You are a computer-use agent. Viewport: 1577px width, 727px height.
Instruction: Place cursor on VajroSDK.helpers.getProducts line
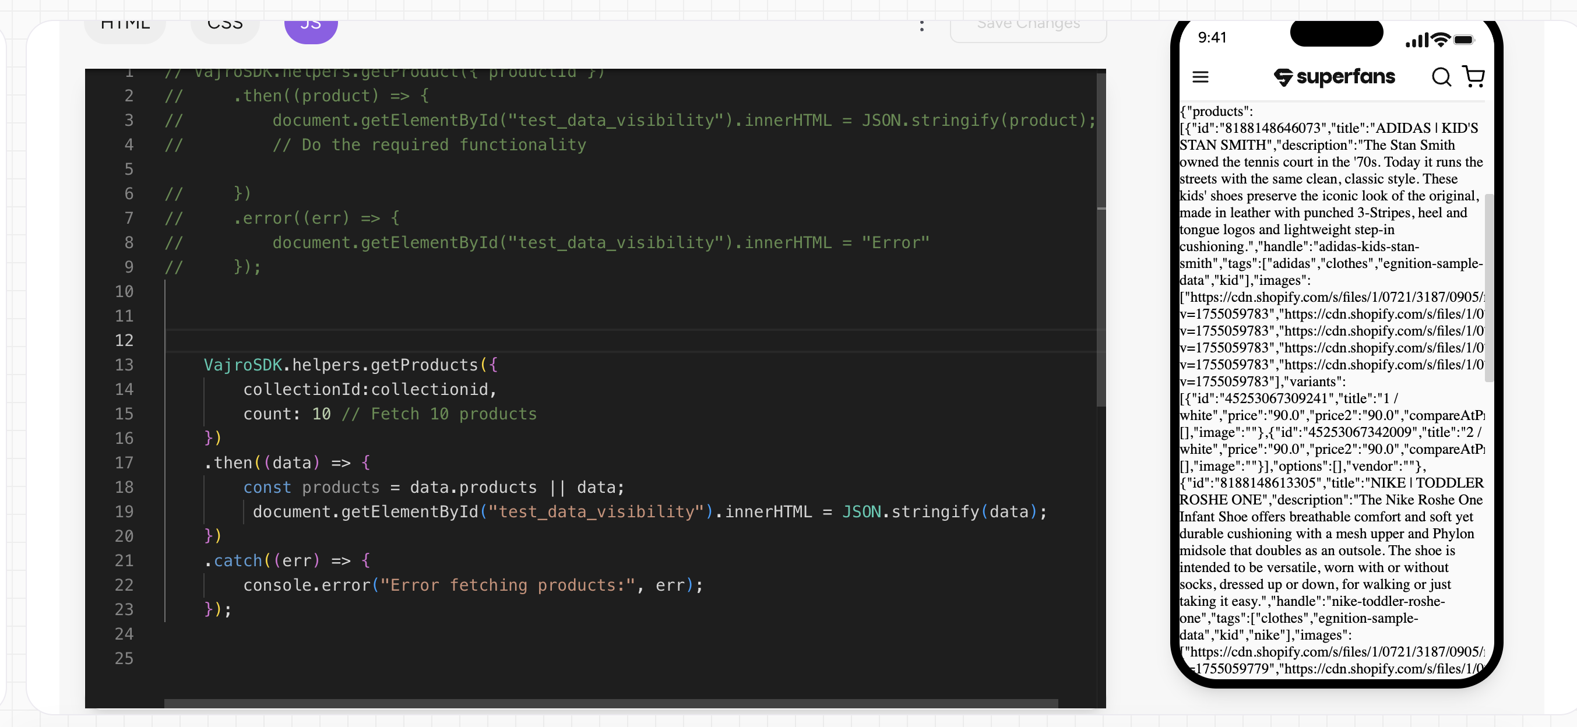pos(350,365)
